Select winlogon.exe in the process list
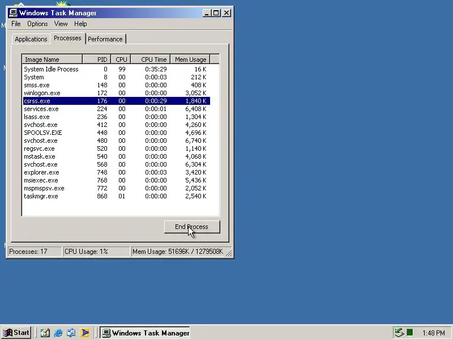This screenshot has height=340, width=453. click(x=117, y=93)
